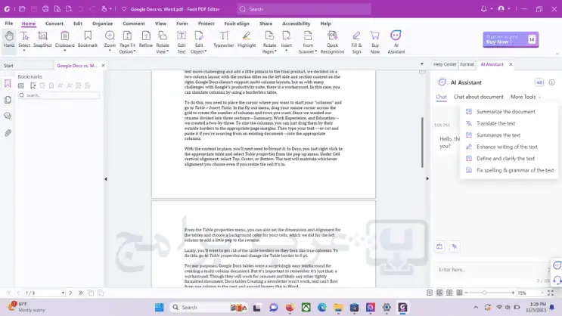The image size is (562, 316).
Task: Choose the Edit Object tool
Action: [199, 42]
